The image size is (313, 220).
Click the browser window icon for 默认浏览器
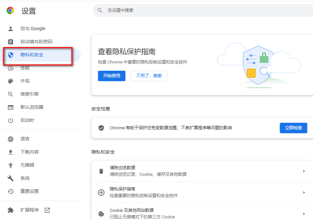(10, 107)
